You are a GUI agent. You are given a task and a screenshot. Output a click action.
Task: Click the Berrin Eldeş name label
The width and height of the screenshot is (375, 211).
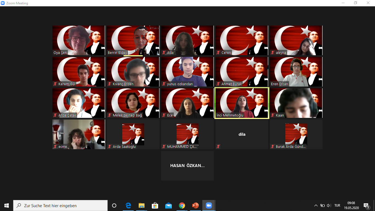(x=117, y=52)
